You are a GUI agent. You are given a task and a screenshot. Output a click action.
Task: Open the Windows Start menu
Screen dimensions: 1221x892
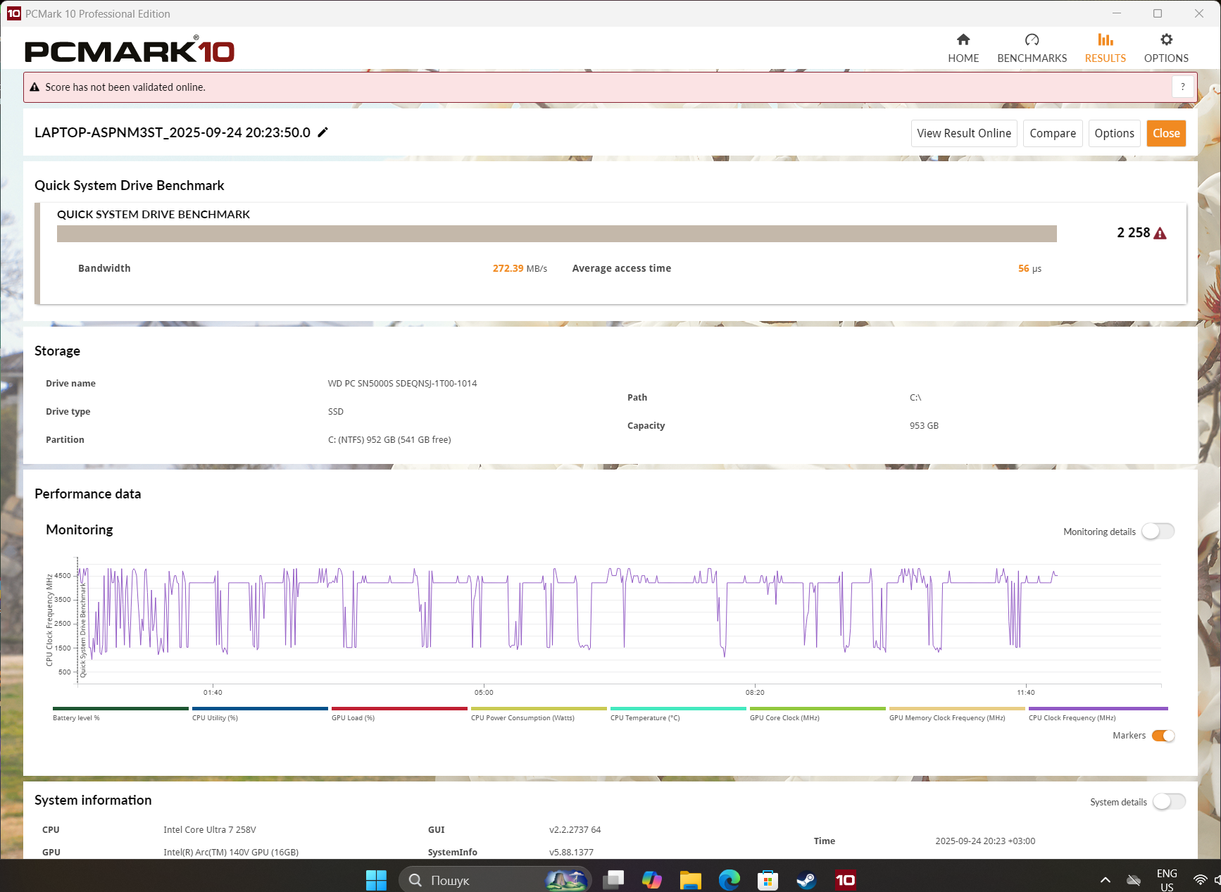pos(376,879)
